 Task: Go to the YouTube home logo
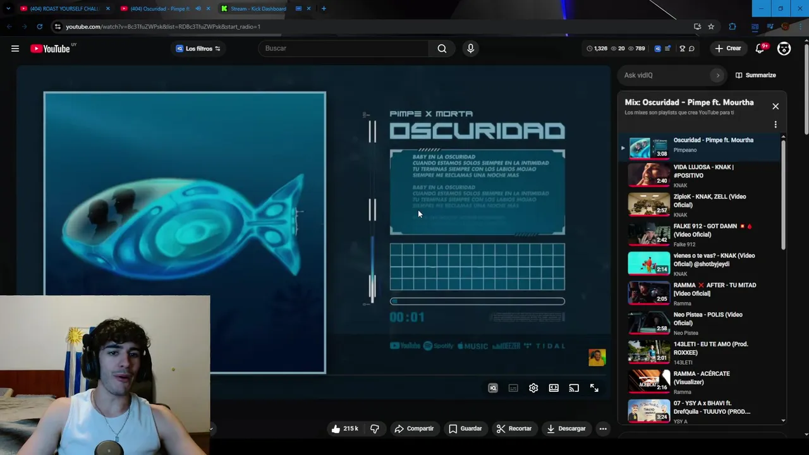click(50, 49)
